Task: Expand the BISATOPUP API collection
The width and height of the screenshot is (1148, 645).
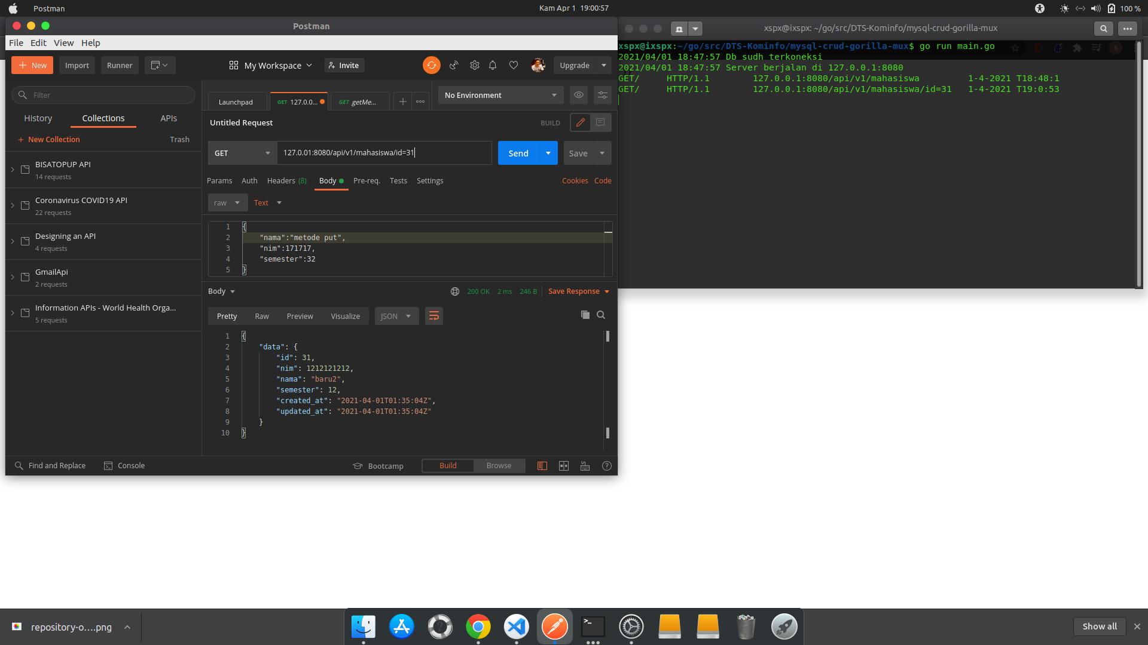Action: [x=13, y=170]
